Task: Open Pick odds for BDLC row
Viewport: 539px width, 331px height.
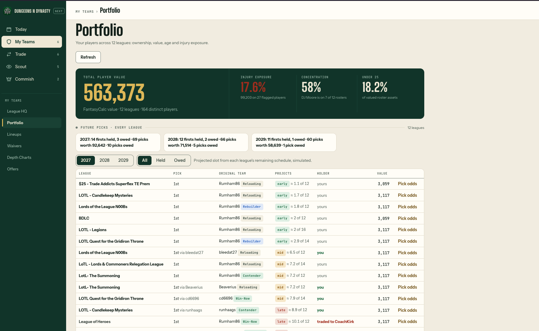Action: coord(407,218)
